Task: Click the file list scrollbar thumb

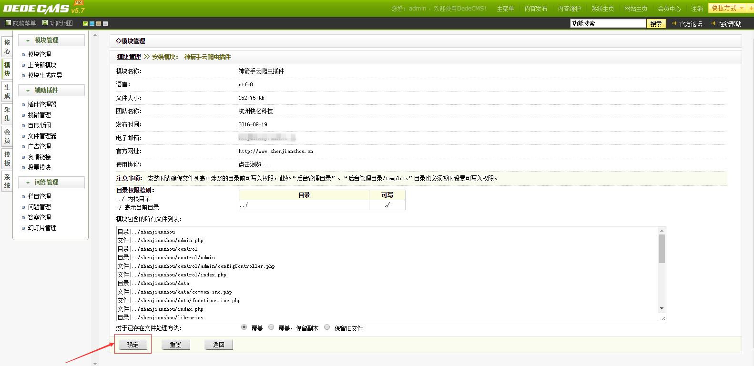Action: (x=662, y=248)
